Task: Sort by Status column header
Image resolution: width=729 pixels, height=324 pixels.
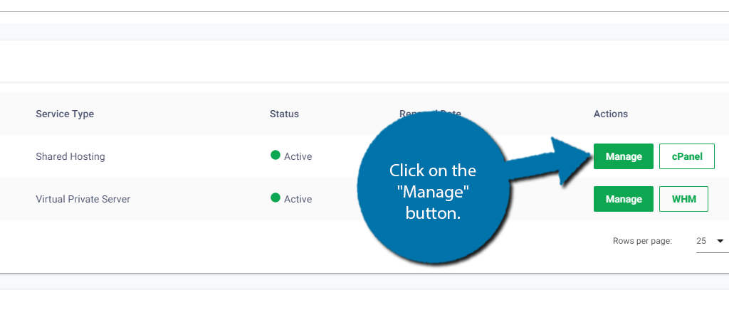Action: click(x=284, y=114)
